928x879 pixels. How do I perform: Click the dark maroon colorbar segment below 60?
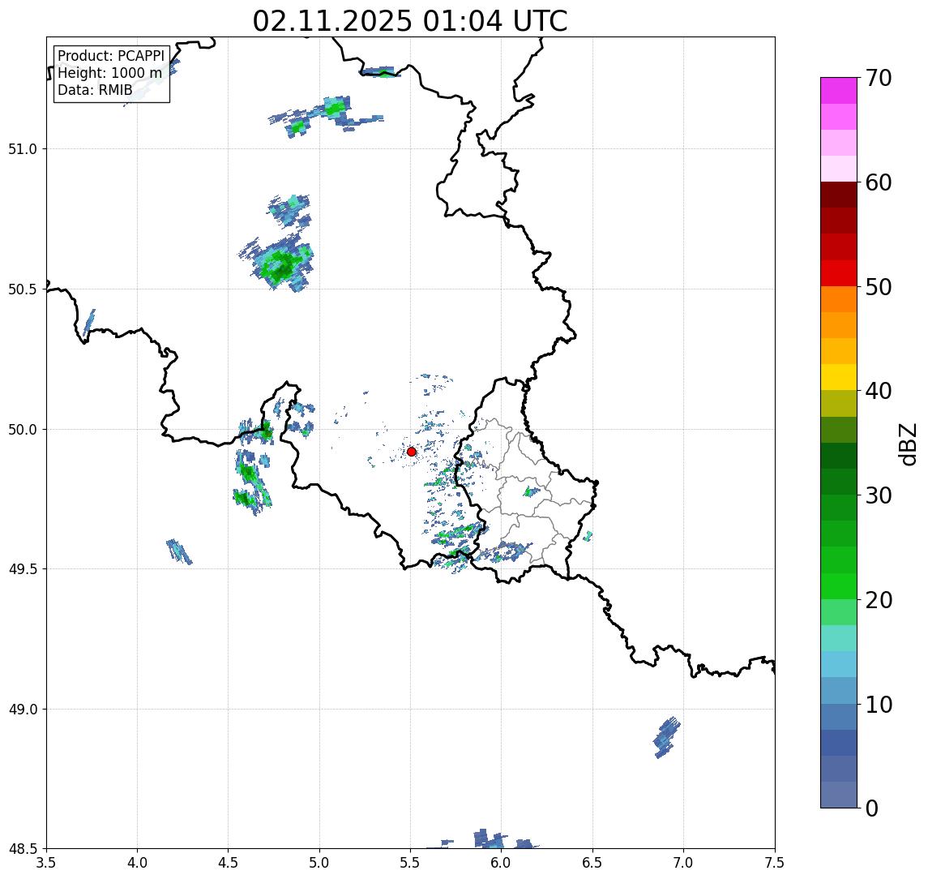click(839, 195)
